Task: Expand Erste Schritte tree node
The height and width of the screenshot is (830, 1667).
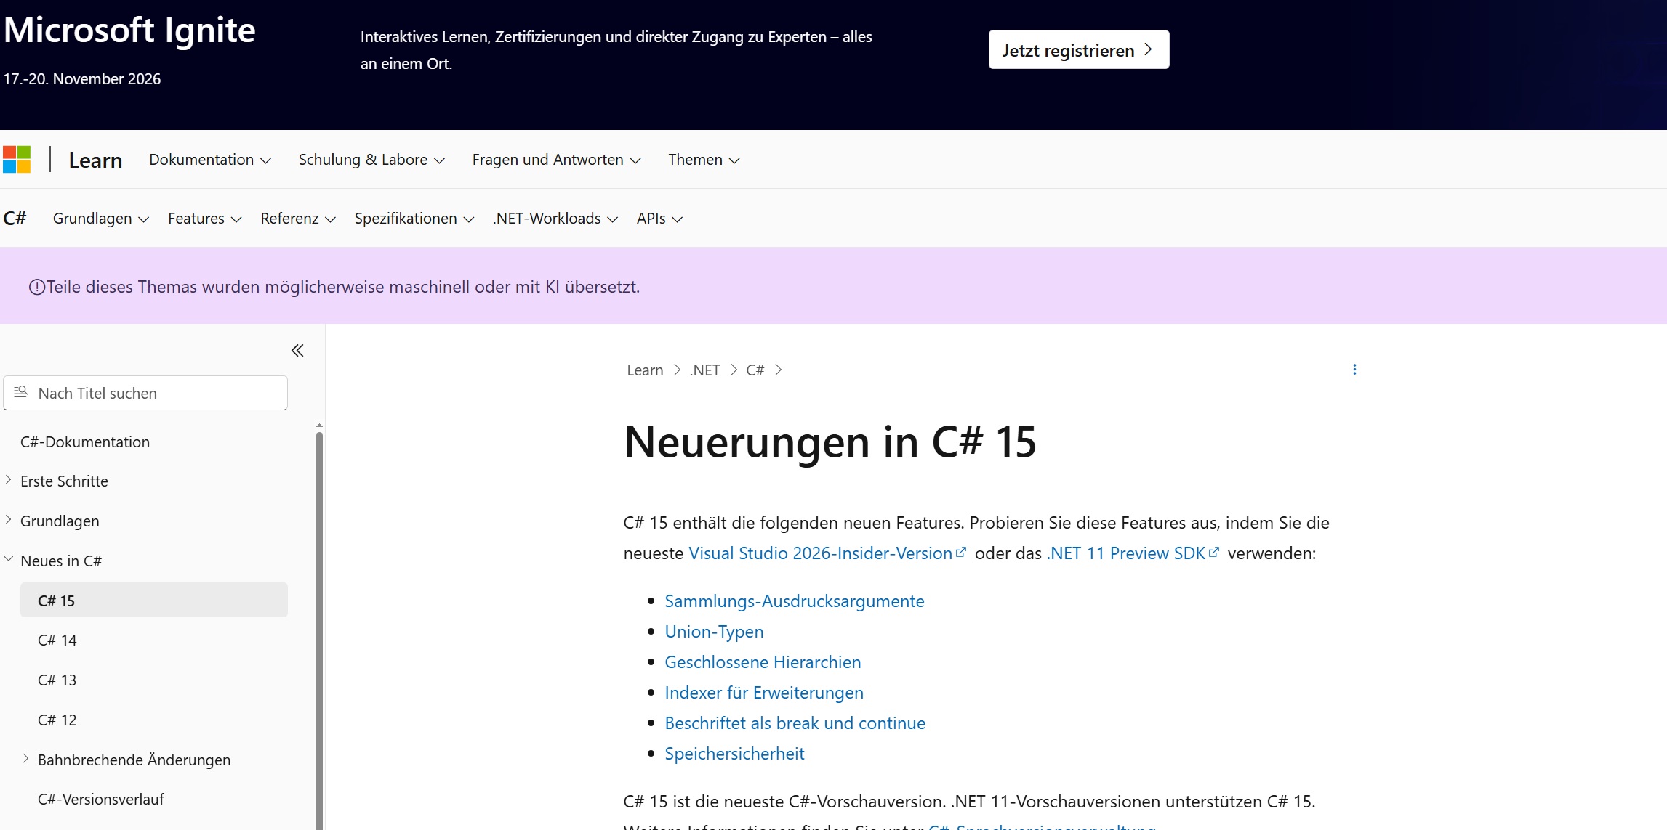Action: coord(8,480)
